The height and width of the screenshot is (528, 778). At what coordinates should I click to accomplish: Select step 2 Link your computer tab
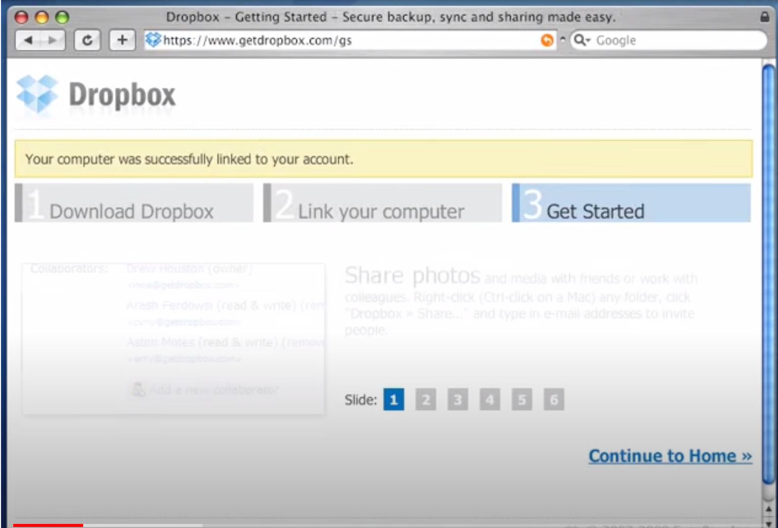[x=382, y=203]
